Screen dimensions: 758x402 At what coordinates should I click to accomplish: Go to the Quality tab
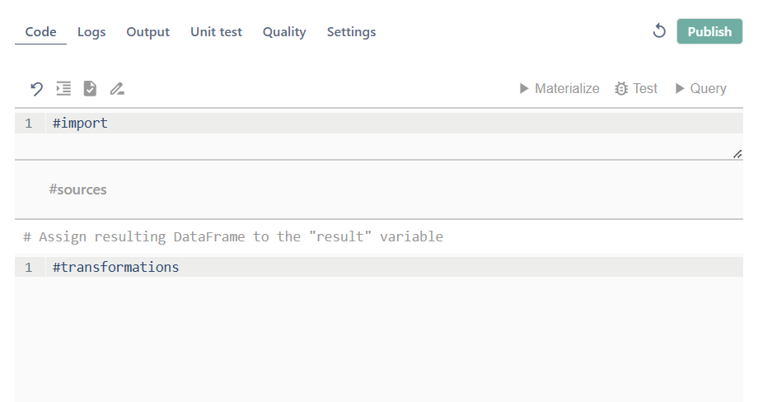coord(284,32)
